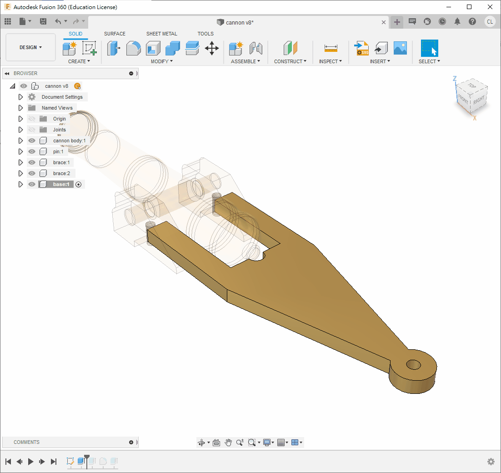Viewport: 501px width, 473px height.
Task: Click the timeline position marker
Action: tap(87, 457)
